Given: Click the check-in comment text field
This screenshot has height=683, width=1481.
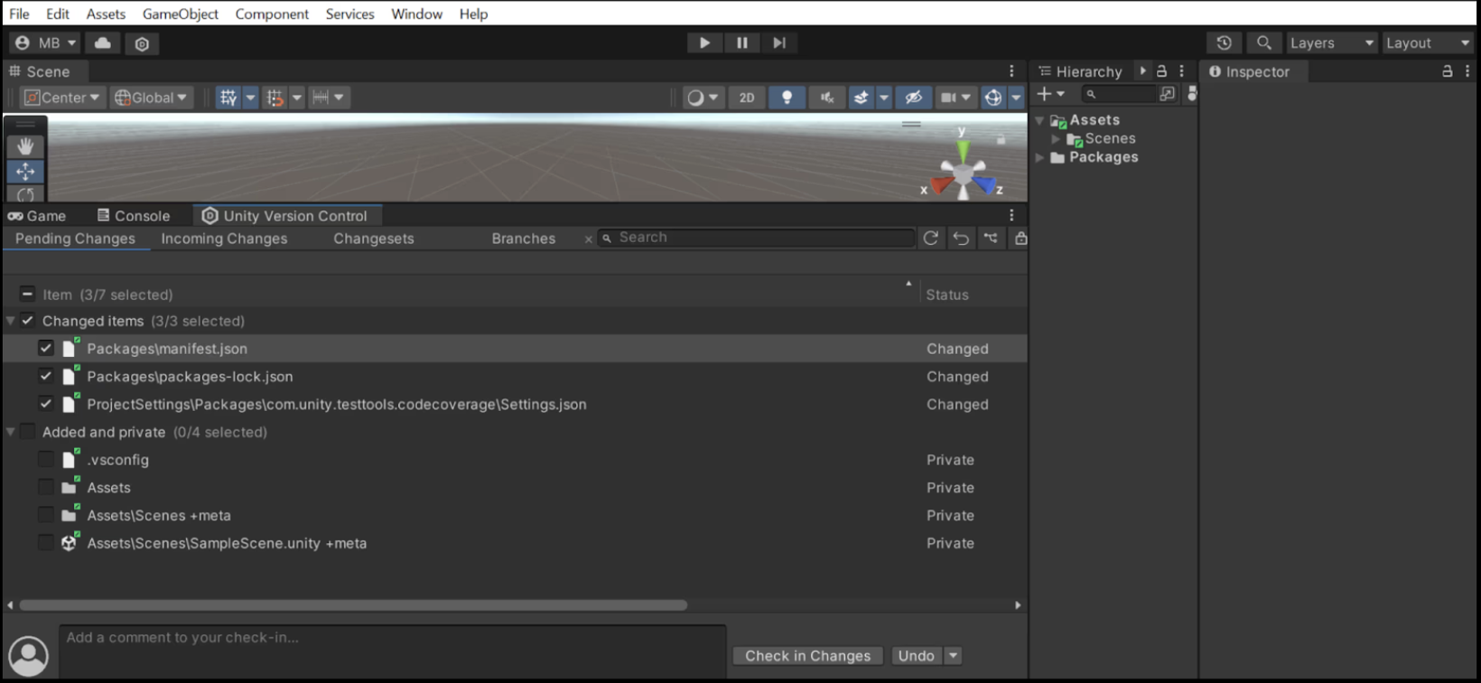Looking at the screenshot, I should 393,650.
